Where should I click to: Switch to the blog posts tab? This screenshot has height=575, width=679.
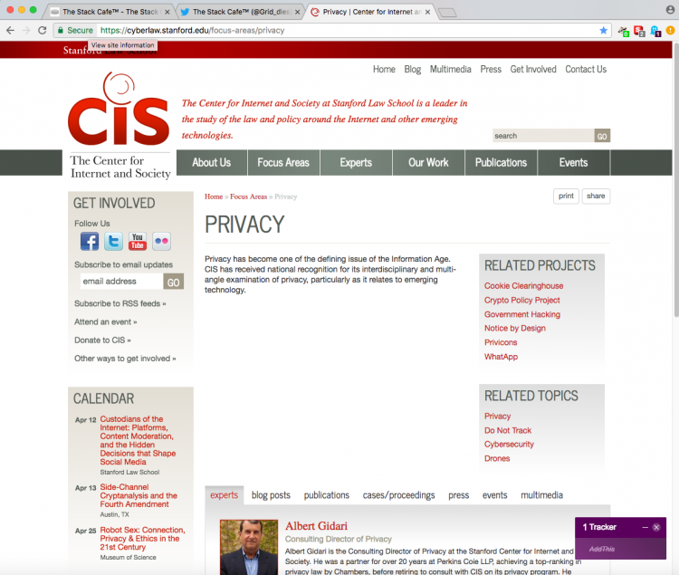pyautogui.click(x=271, y=495)
